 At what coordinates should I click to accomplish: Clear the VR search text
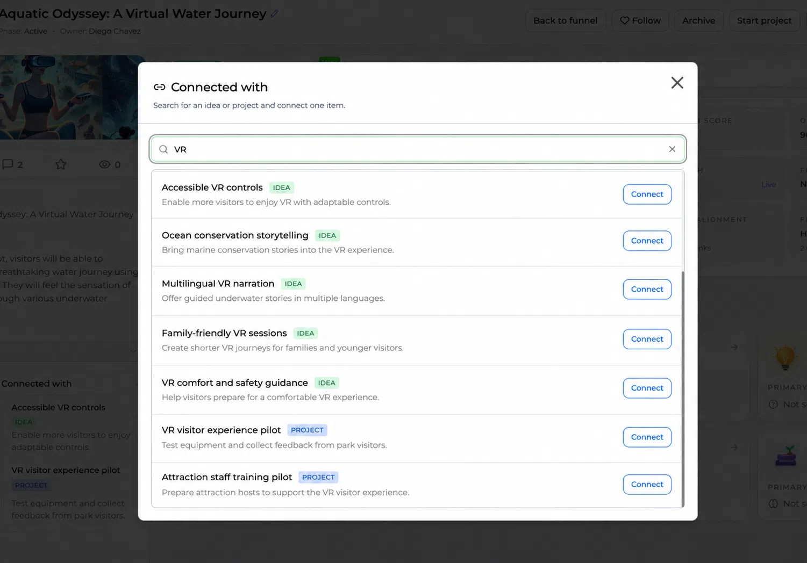pyautogui.click(x=672, y=149)
